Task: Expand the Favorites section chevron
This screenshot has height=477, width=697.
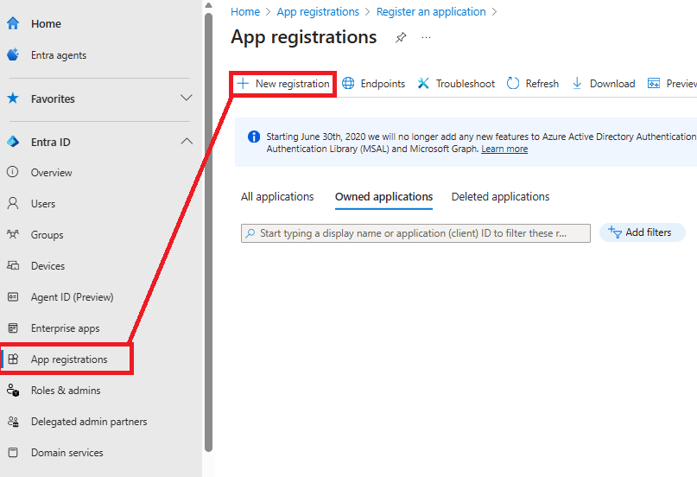Action: pyautogui.click(x=186, y=99)
